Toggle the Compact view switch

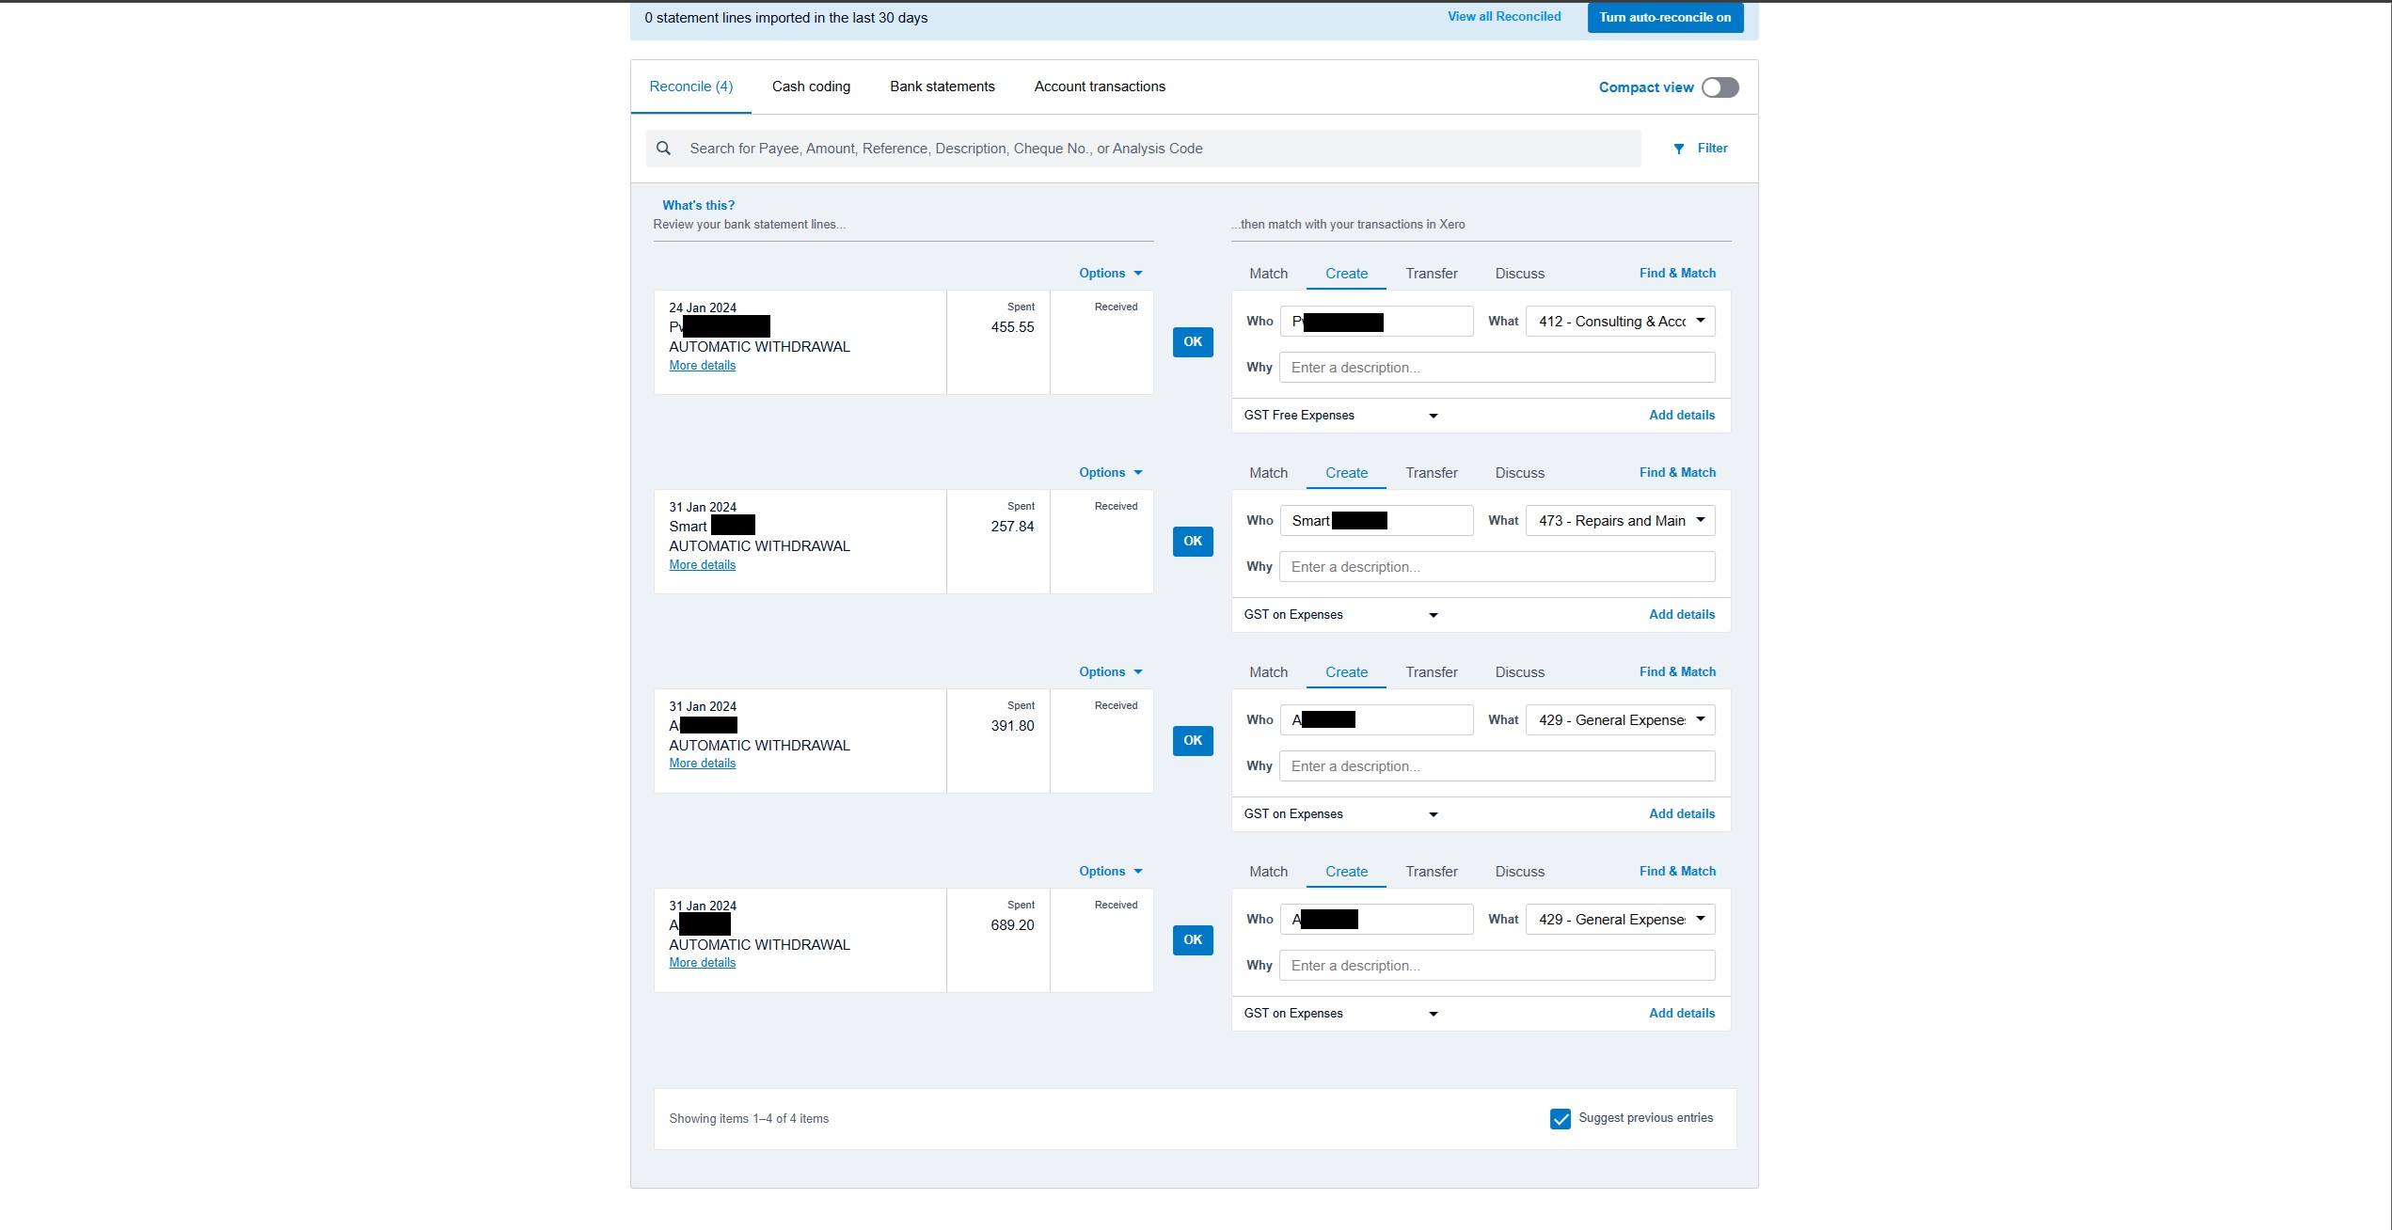[1719, 87]
